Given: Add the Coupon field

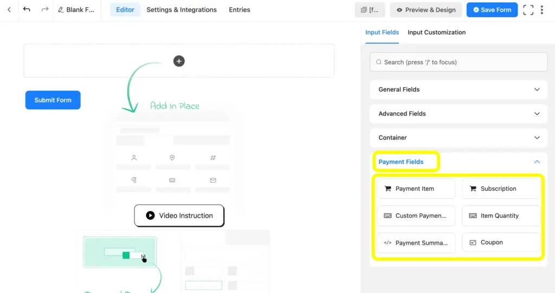Looking at the screenshot, I should (501, 243).
